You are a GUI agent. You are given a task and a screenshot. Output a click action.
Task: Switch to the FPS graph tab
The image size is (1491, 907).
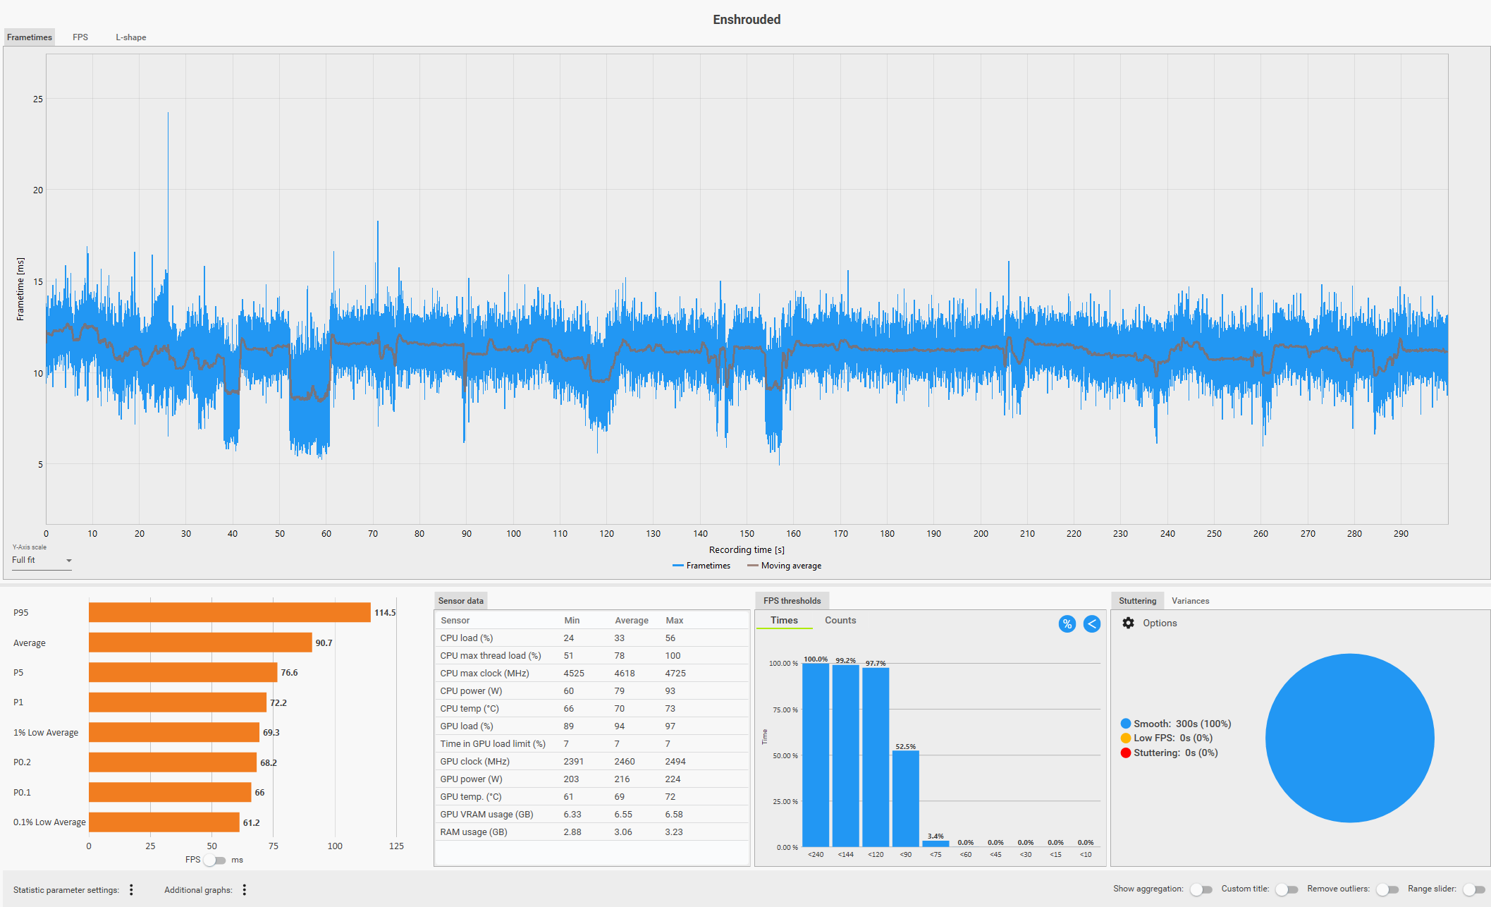point(80,37)
